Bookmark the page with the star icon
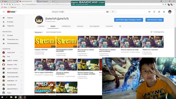176x99 pixels. [x=166, y=4]
